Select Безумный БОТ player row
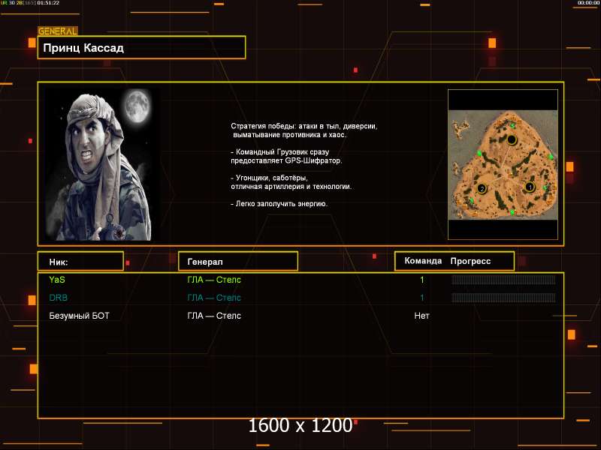 [79, 316]
